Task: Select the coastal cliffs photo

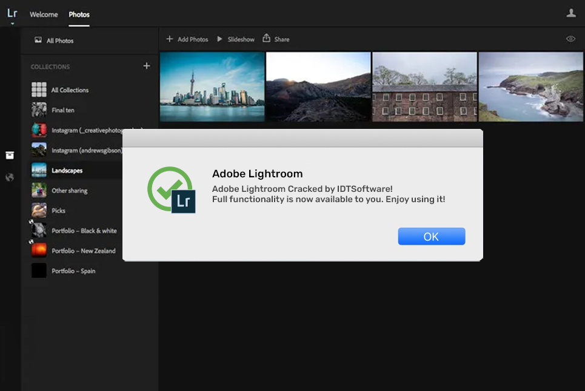Action: 530,87
